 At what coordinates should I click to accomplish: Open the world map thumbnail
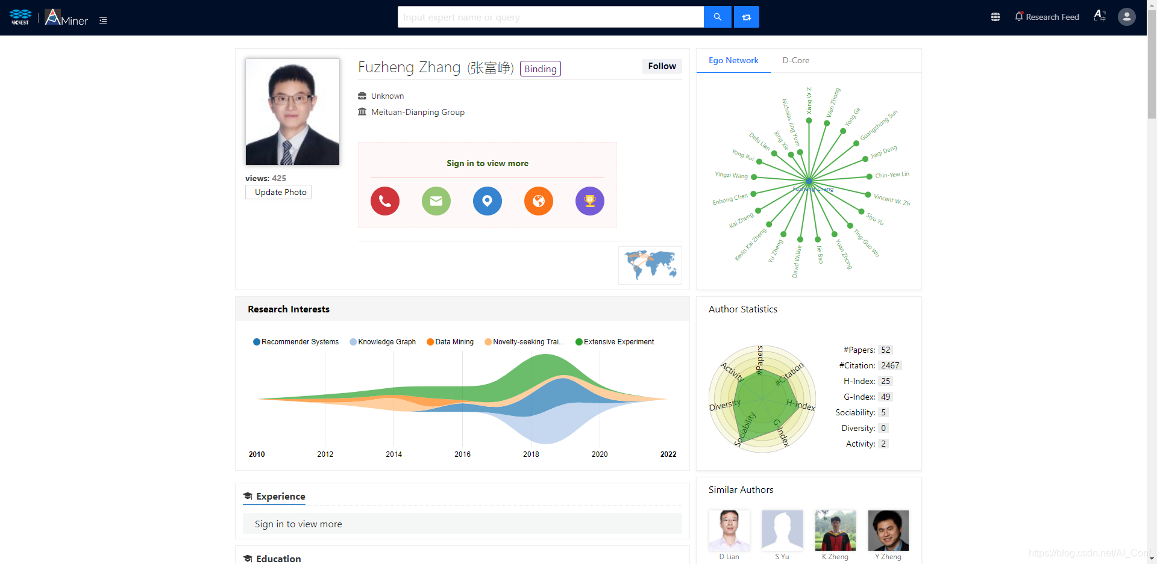pyautogui.click(x=650, y=265)
